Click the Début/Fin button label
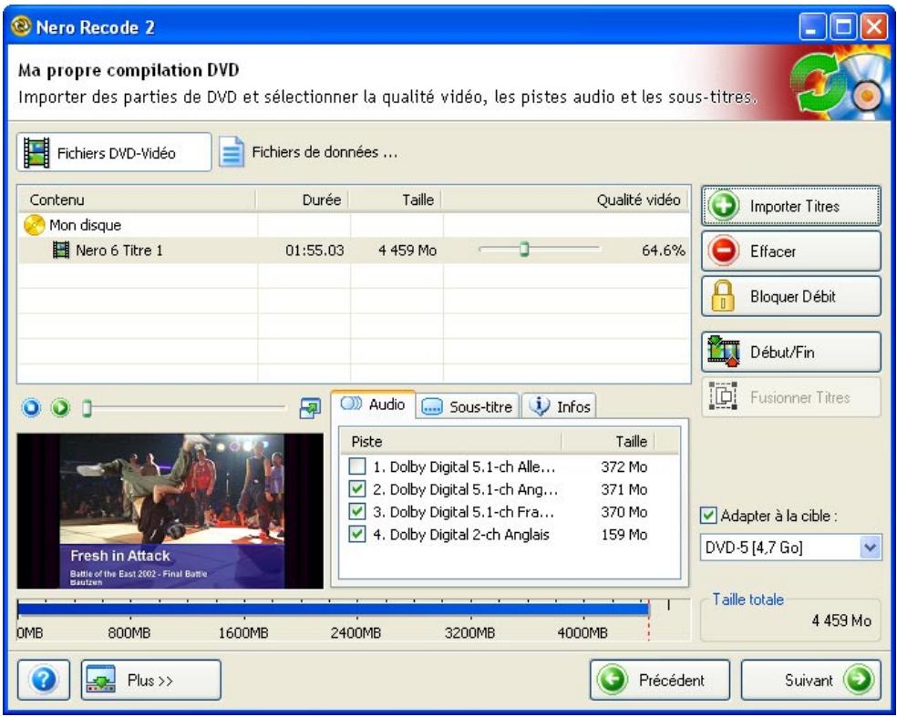The width and height of the screenshot is (897, 717). (x=782, y=352)
